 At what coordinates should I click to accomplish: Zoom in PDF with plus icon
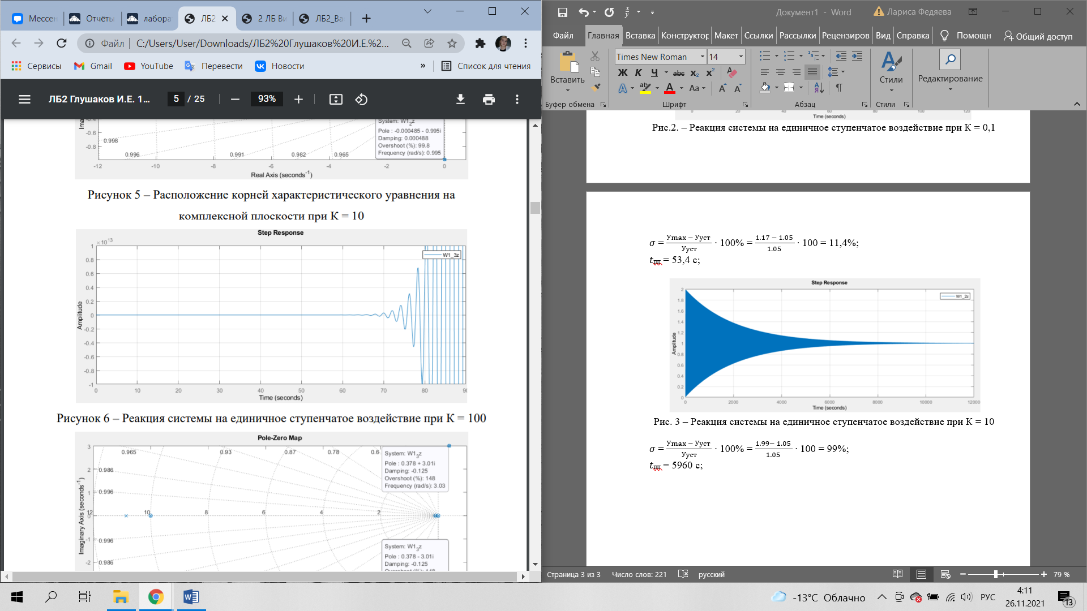click(x=298, y=99)
